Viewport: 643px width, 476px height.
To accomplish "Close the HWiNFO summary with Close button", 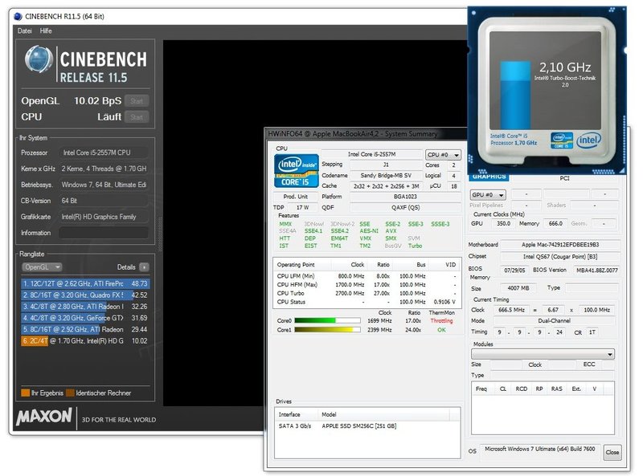I will [612, 453].
